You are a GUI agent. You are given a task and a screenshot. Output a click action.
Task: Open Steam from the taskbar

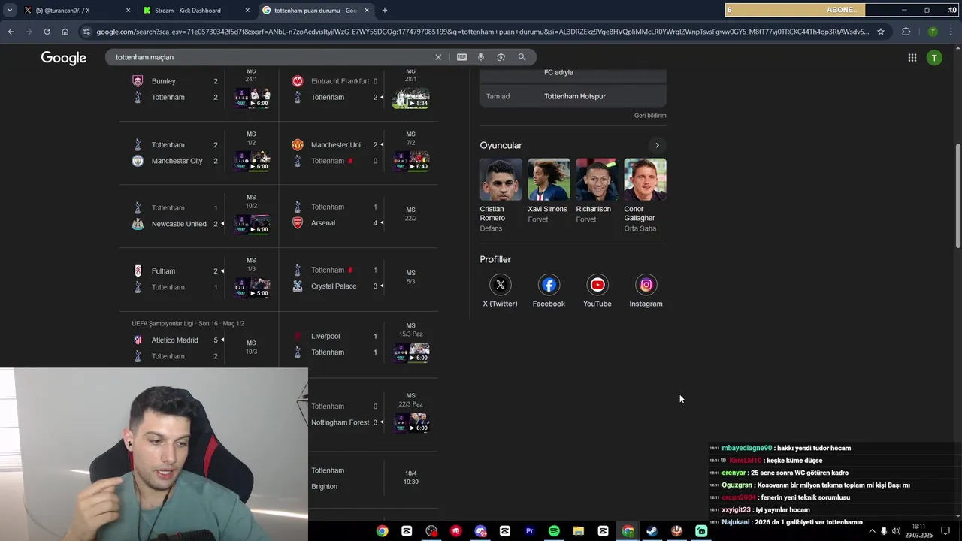tap(652, 531)
